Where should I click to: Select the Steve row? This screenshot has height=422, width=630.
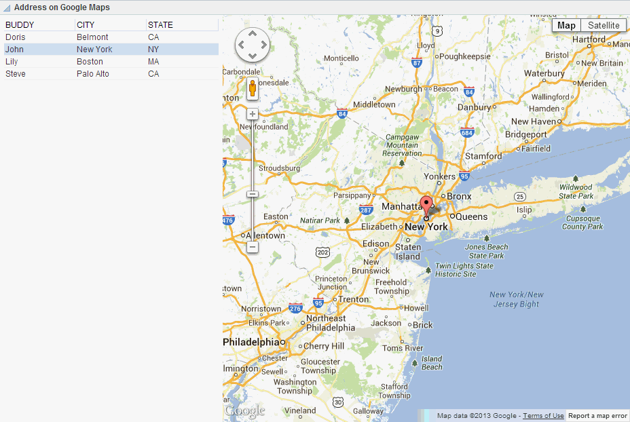[111, 74]
